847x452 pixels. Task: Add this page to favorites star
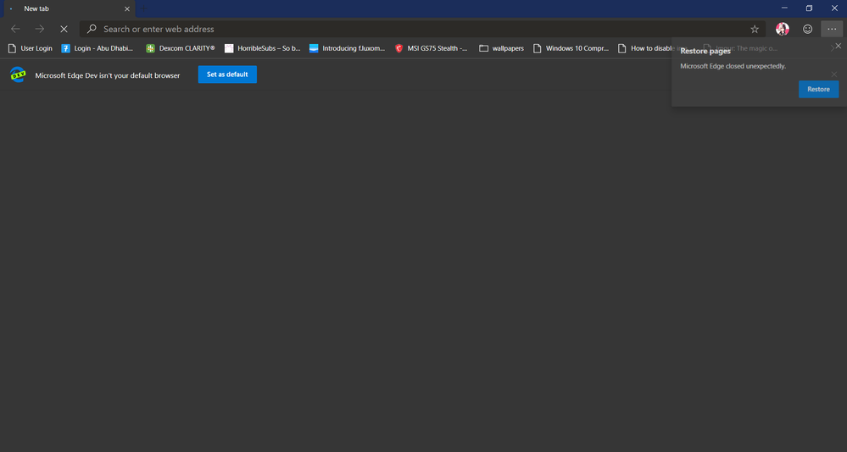[x=754, y=29]
